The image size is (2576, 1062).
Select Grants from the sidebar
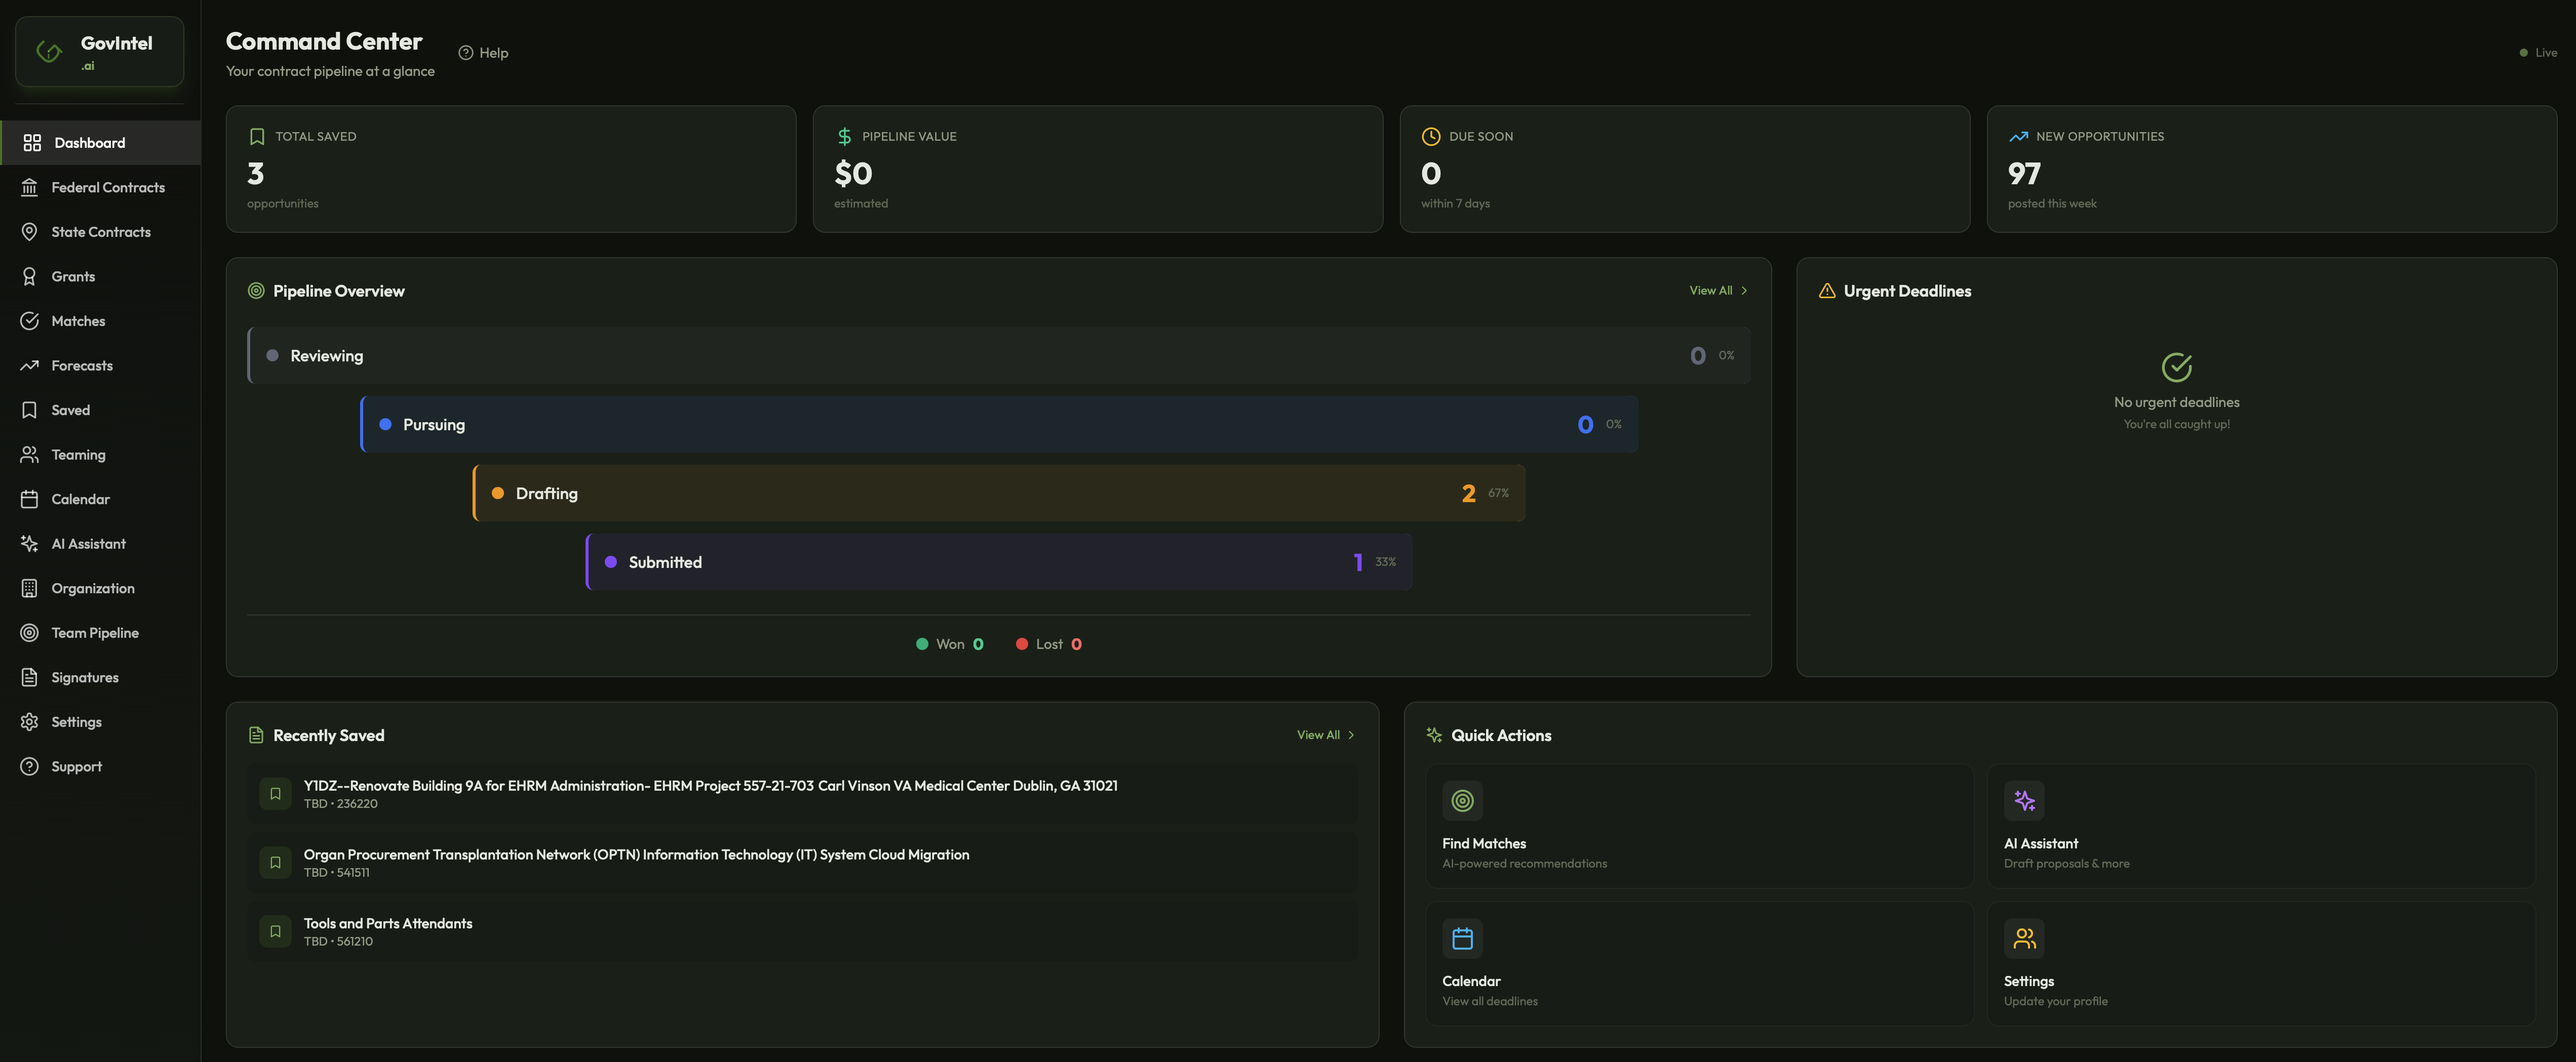point(73,277)
